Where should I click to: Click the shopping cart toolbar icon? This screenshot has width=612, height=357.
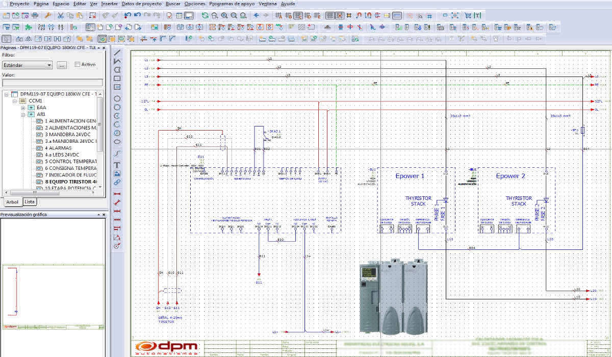coord(468,15)
